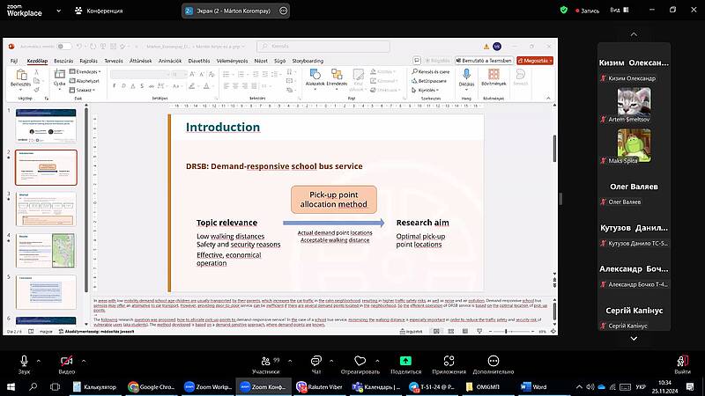Click the Beillesztés paste icon in PowerPoint
The width and height of the screenshot is (705, 396).
point(20,76)
